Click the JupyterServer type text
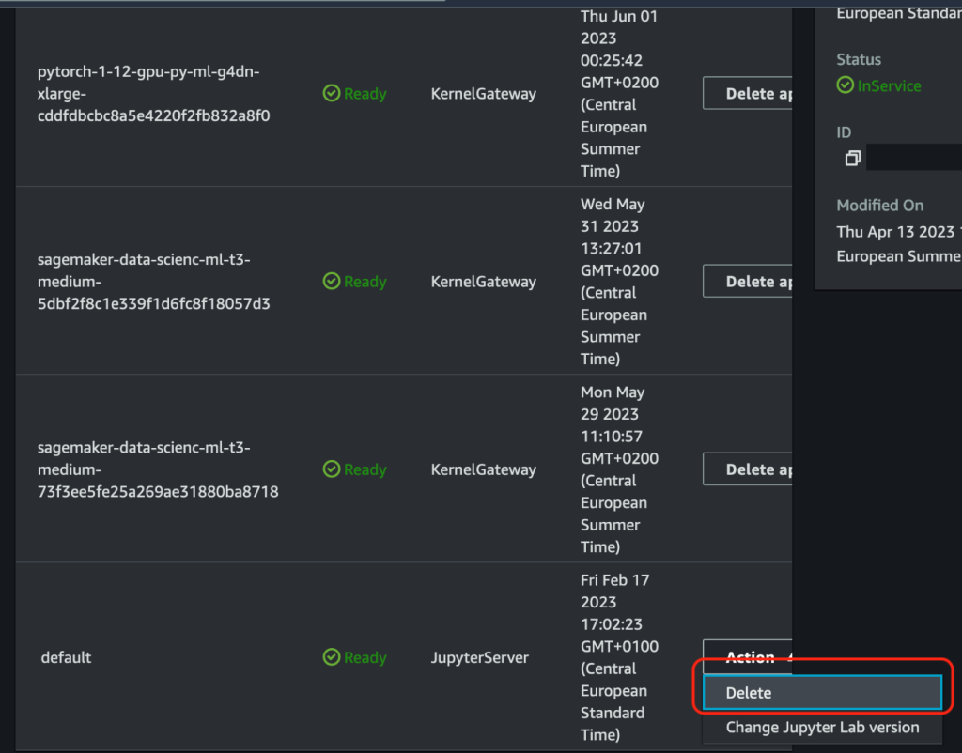The height and width of the screenshot is (753, 962). (479, 658)
